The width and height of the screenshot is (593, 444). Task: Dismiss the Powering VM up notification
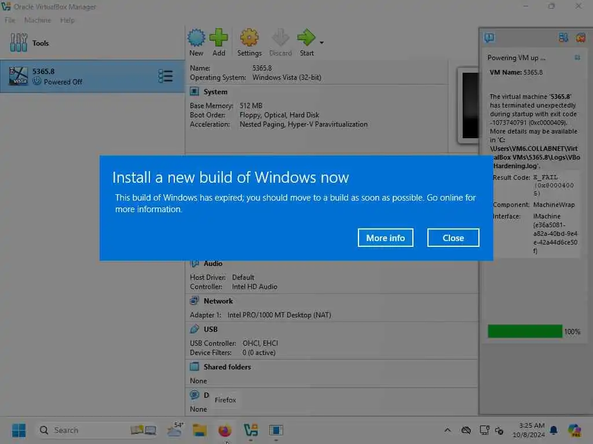pos(577,57)
